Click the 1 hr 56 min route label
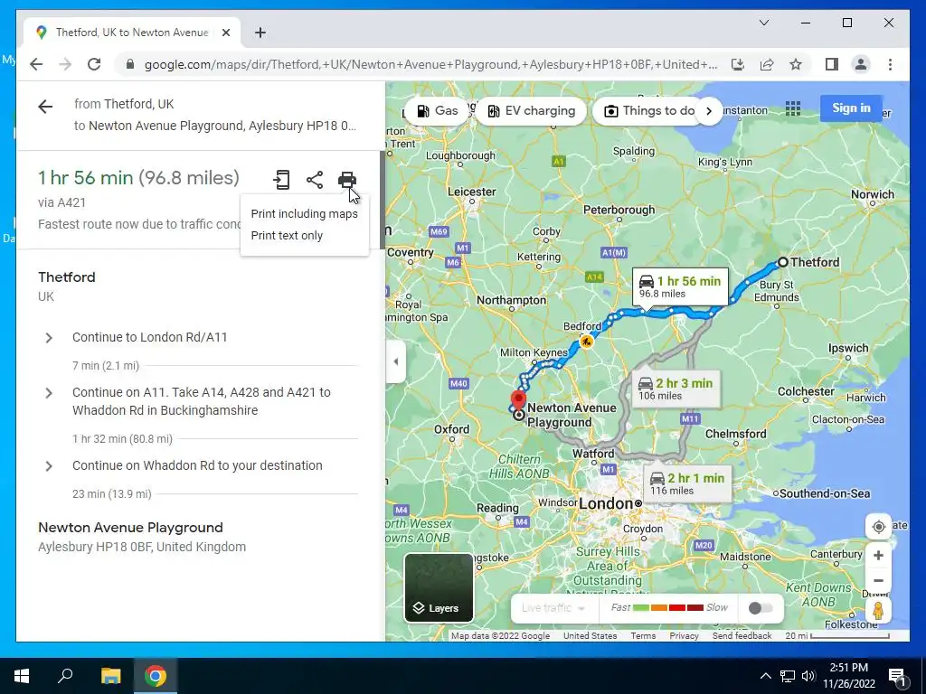The image size is (926, 694). (680, 286)
